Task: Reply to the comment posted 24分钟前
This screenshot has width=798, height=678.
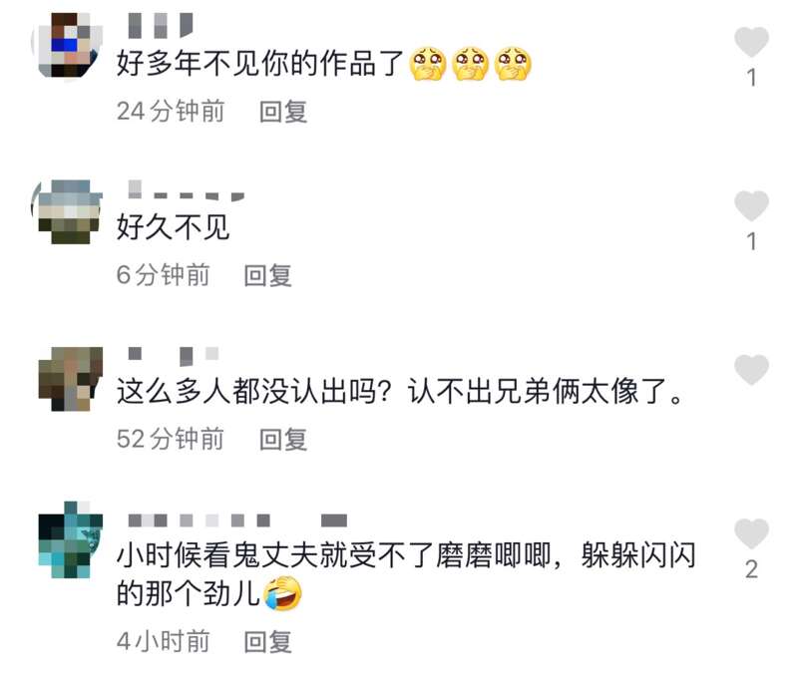Action: (283, 112)
